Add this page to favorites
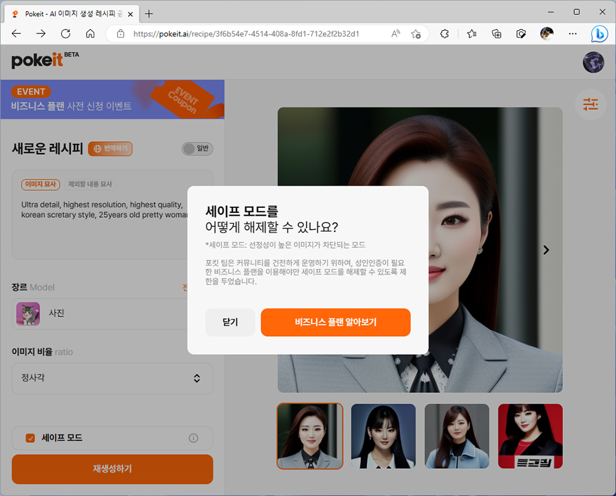The width and height of the screenshot is (616, 496). click(x=416, y=34)
